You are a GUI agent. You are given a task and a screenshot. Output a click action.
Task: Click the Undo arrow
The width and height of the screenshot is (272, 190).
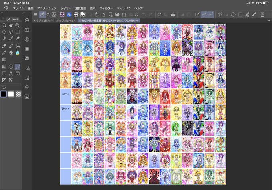144,15
